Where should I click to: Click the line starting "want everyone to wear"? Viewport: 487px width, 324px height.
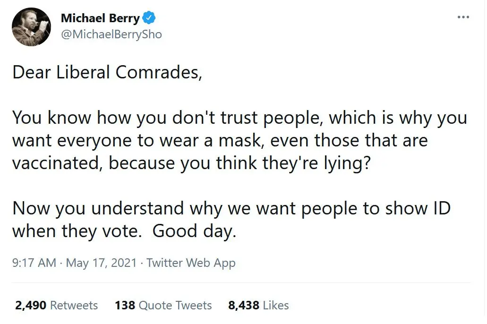pyautogui.click(x=220, y=140)
